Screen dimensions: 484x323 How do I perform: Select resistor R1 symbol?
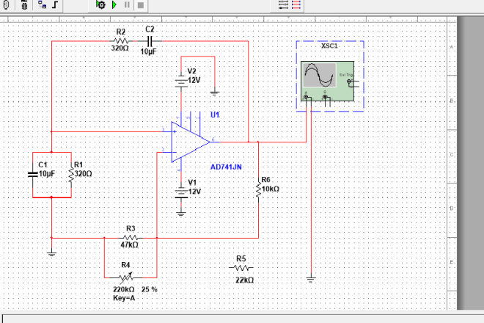click(x=71, y=175)
